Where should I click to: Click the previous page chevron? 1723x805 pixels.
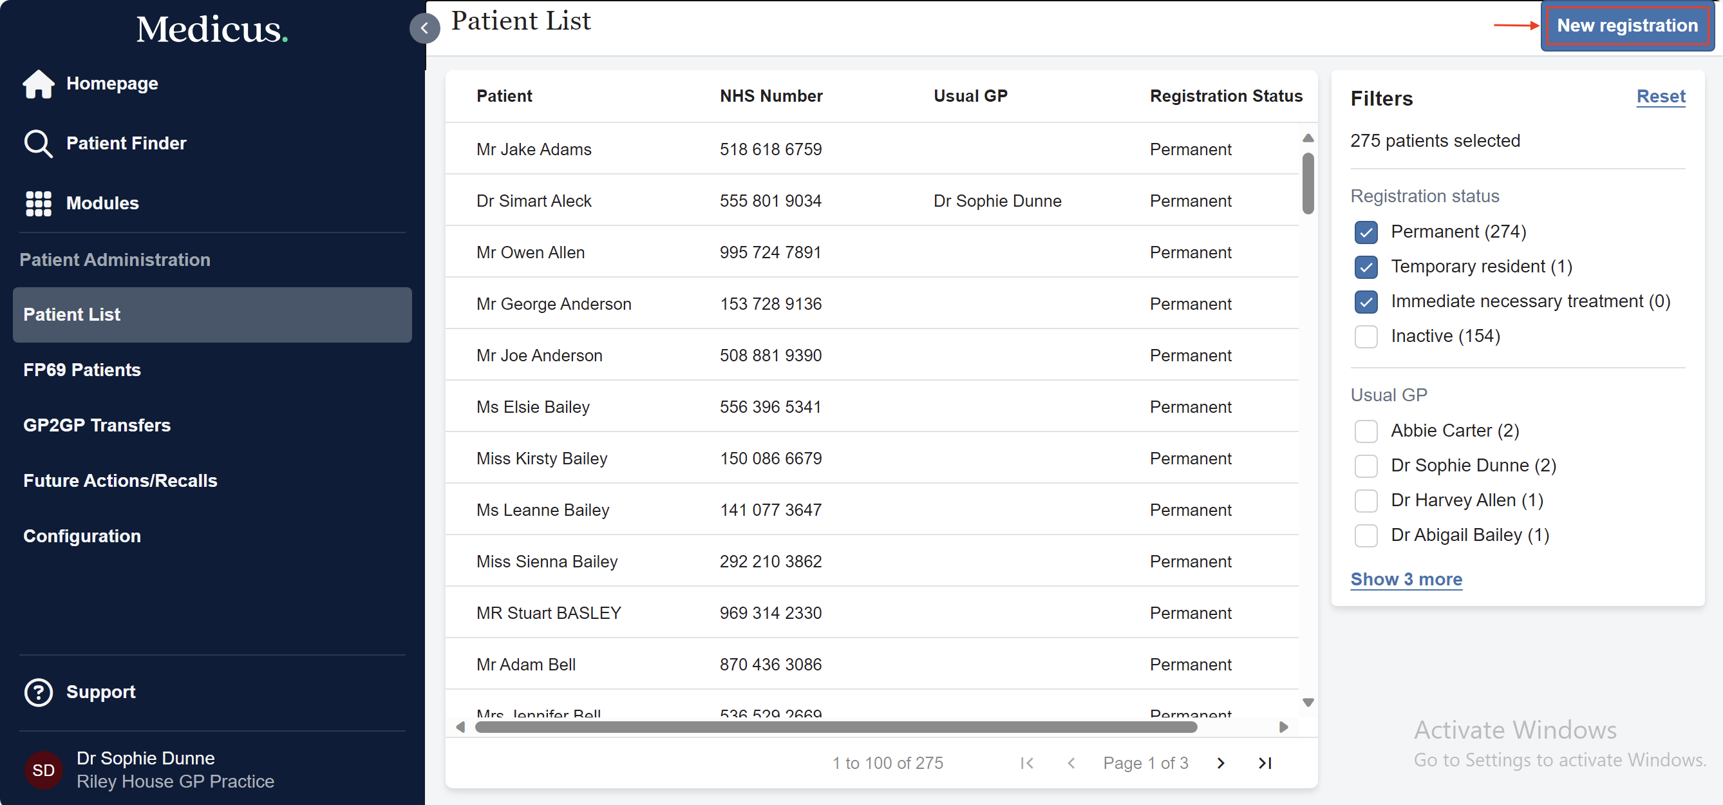(x=1071, y=763)
